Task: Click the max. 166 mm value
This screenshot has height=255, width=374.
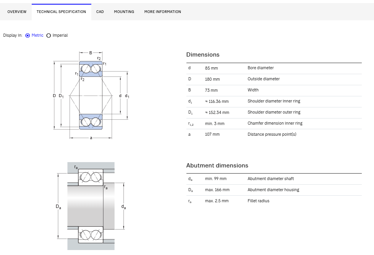Action: click(217, 190)
